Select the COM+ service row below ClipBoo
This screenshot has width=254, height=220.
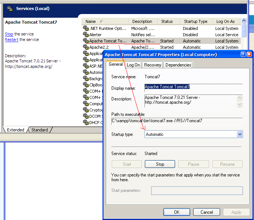point(93,91)
